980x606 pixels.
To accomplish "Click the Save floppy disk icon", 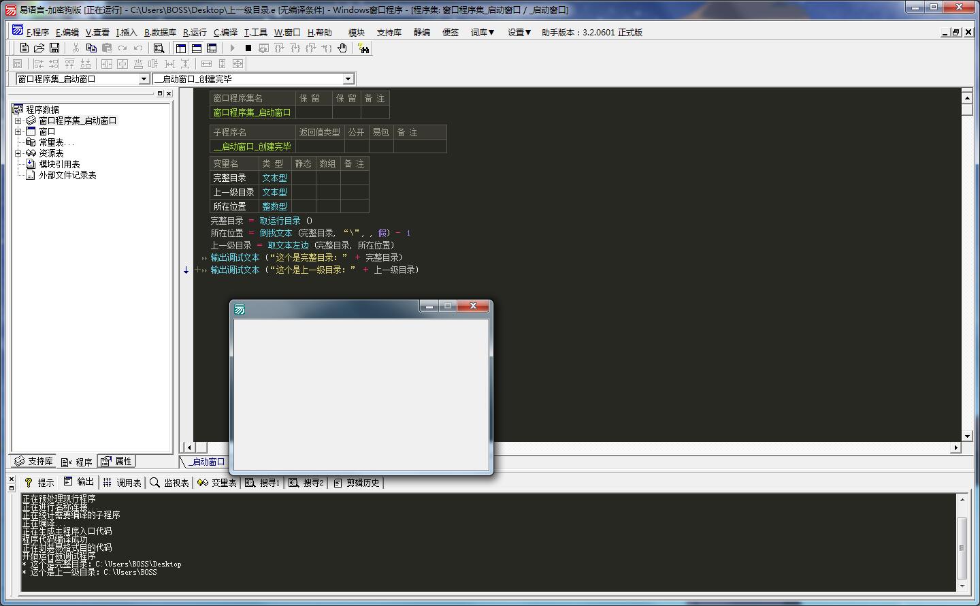I will click(x=54, y=48).
